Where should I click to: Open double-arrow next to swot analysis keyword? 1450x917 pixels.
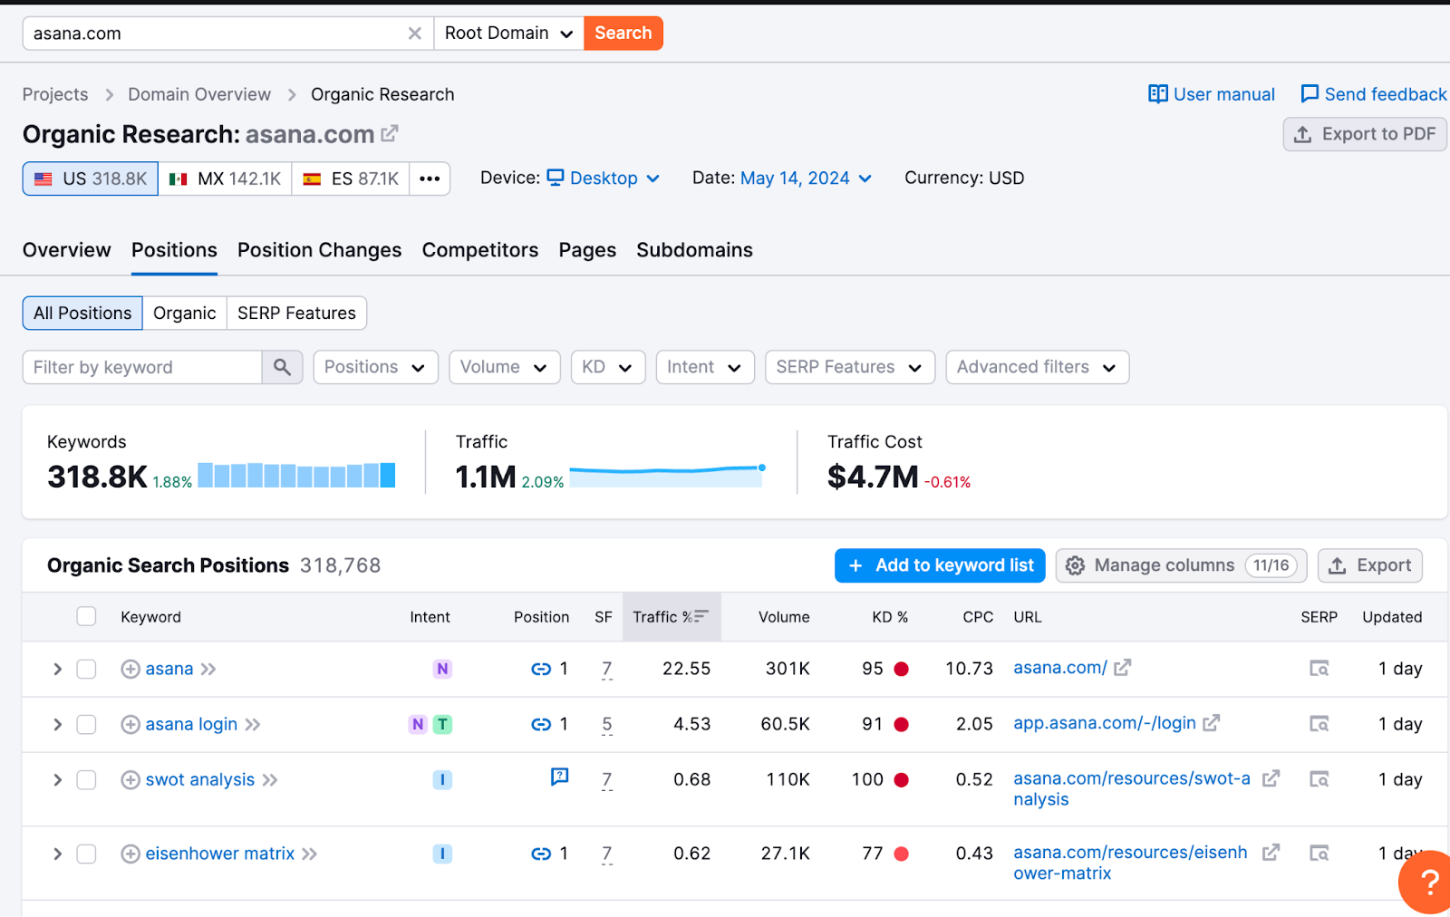click(270, 779)
